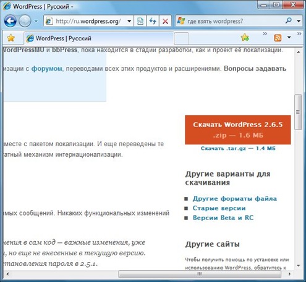Click the Refresh page icon
This screenshot has height=282, width=306.
(x=153, y=21)
